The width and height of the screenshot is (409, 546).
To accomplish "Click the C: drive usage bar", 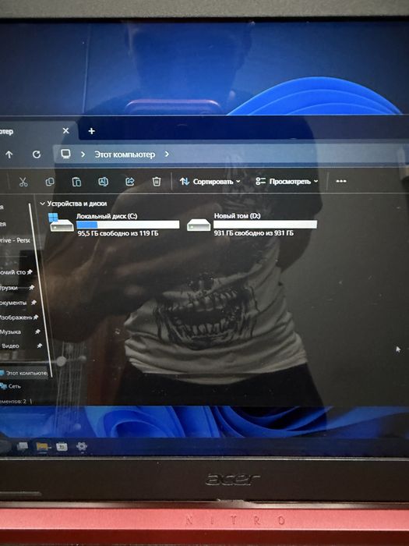I will click(128, 225).
